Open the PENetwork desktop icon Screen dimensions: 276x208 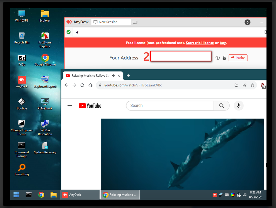[x=45, y=104]
